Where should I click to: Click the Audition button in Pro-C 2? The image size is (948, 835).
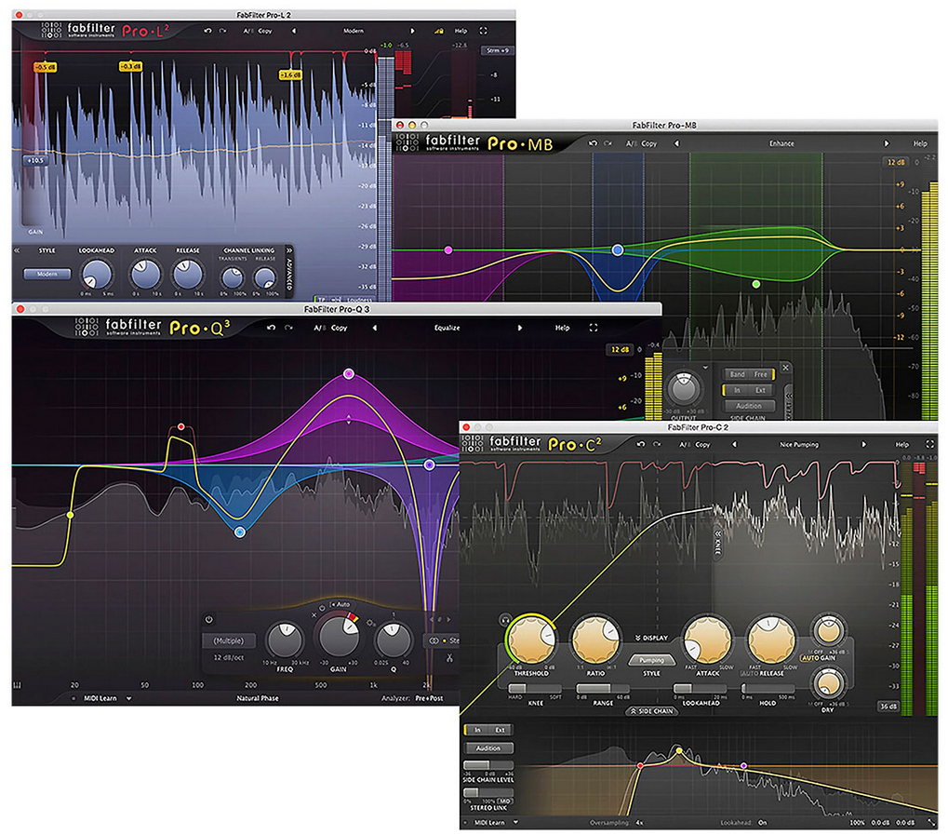[x=487, y=747]
